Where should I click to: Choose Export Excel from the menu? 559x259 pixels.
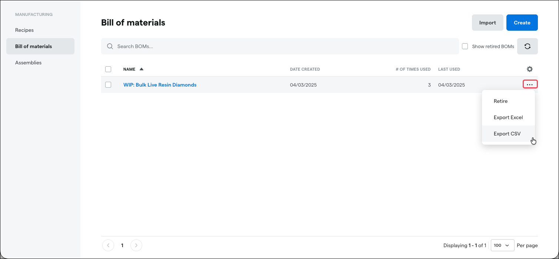(508, 117)
